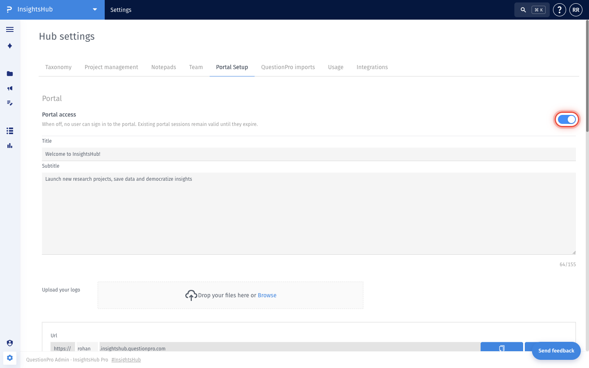Switch to the Project management tab
The image size is (589, 368).
(x=111, y=67)
